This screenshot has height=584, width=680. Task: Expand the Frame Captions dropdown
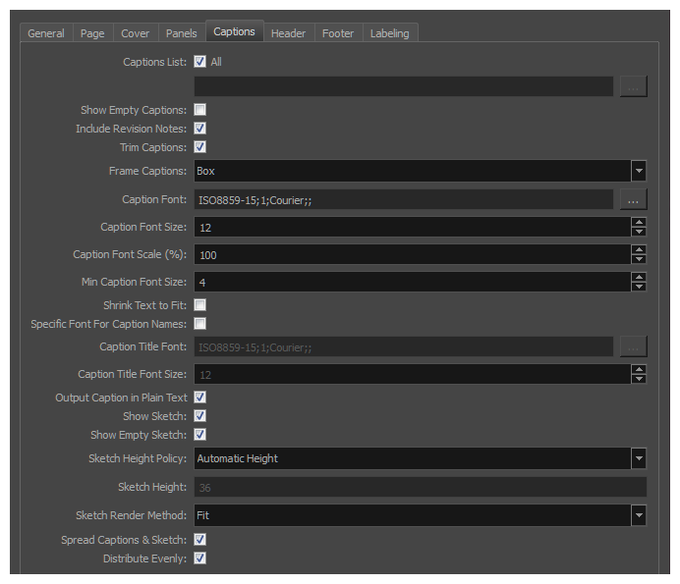click(x=639, y=171)
